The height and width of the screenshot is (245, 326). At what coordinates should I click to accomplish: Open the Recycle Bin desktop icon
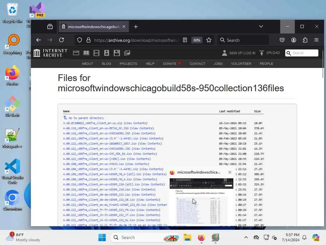click(12, 13)
